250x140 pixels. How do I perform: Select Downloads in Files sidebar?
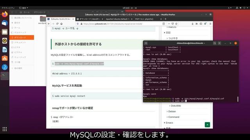point(22,37)
